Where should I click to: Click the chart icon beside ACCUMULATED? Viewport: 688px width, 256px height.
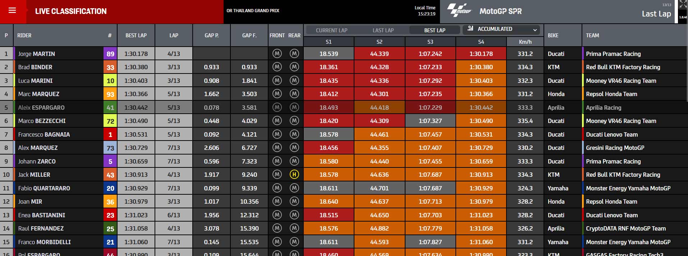coord(470,29)
